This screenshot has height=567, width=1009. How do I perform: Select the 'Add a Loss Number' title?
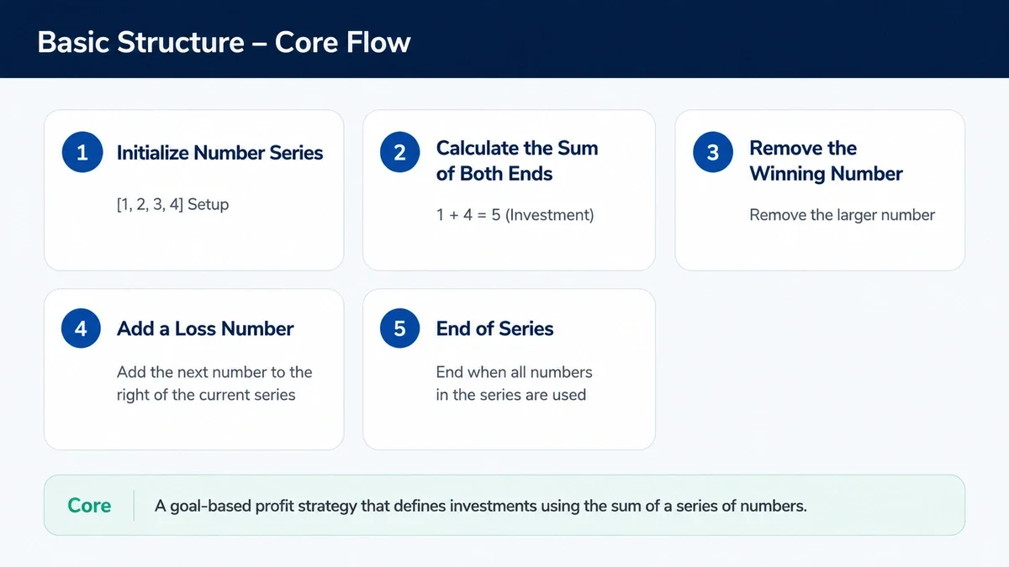[205, 328]
